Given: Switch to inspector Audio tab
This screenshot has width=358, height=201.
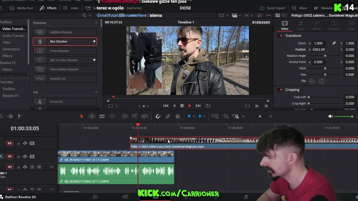Looking at the screenshot, I should (301, 25).
